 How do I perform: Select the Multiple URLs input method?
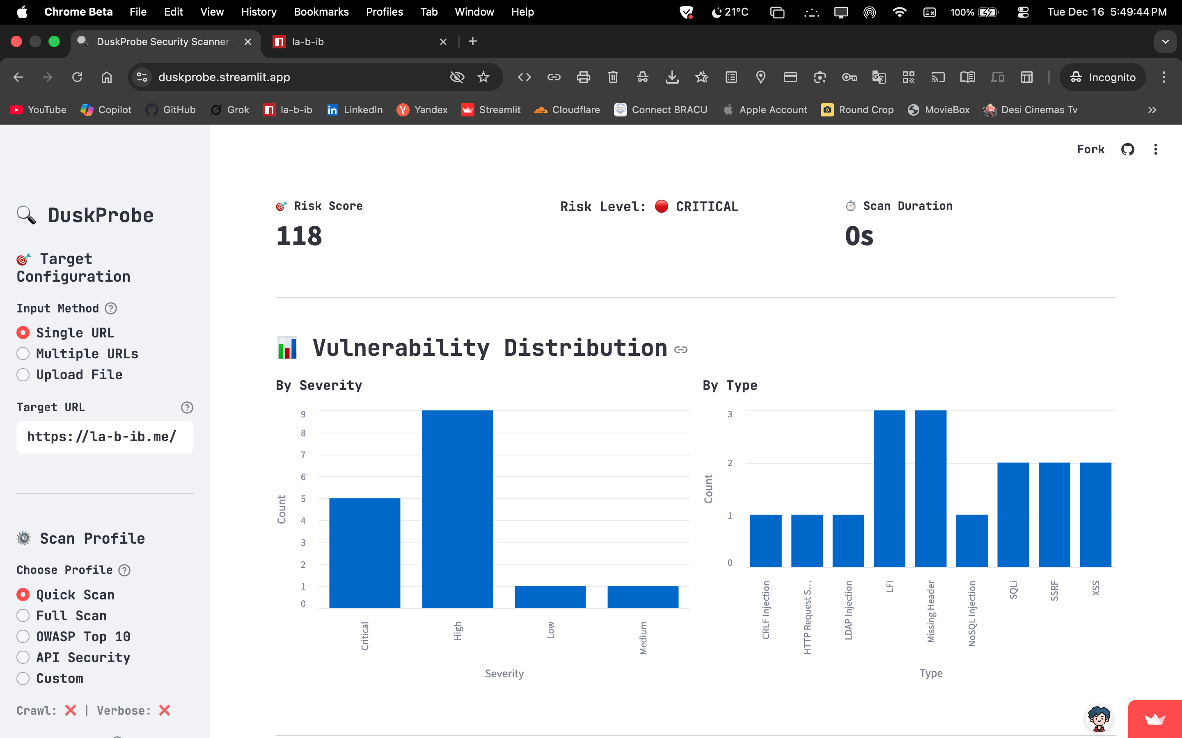pos(23,353)
